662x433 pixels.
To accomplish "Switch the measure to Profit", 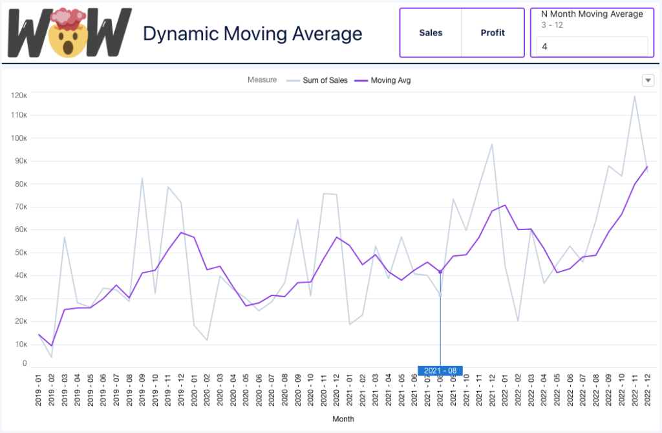I will tap(493, 32).
